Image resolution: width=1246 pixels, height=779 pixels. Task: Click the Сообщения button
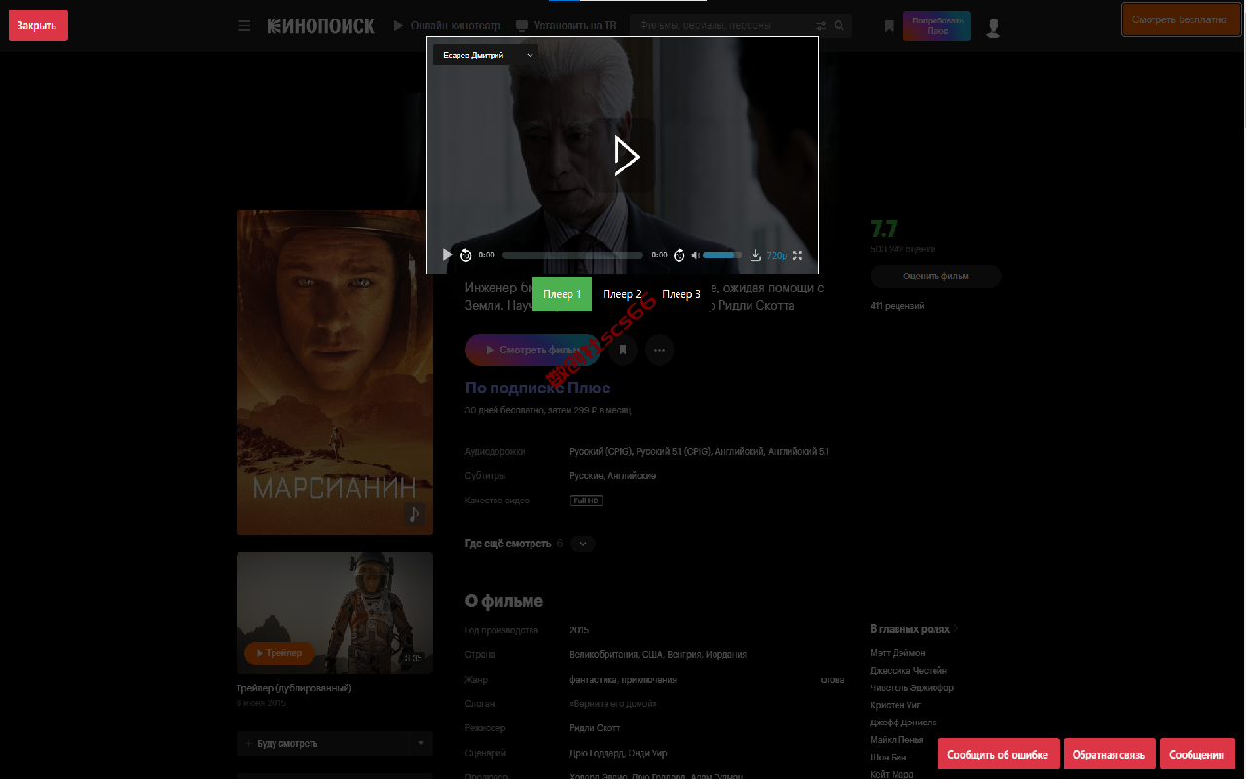tap(1196, 755)
